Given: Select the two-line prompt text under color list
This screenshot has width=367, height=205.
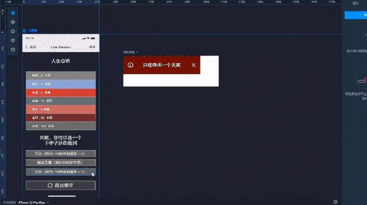Looking at the screenshot, I should (61, 140).
